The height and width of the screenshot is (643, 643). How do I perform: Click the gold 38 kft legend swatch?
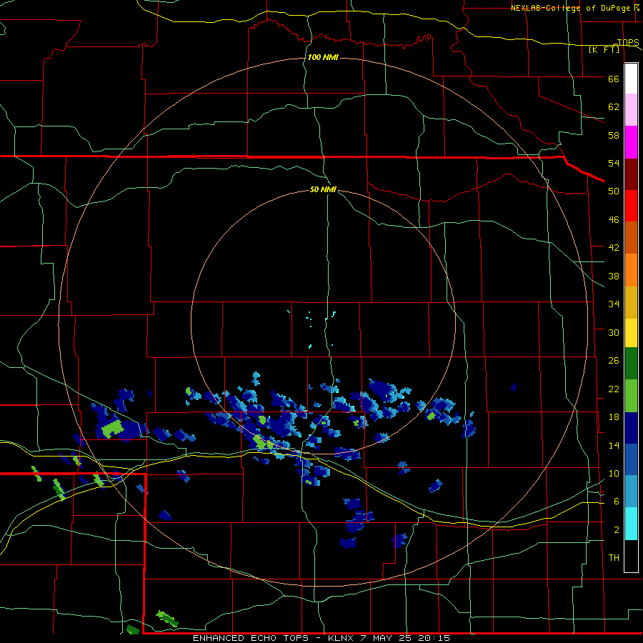(x=631, y=301)
